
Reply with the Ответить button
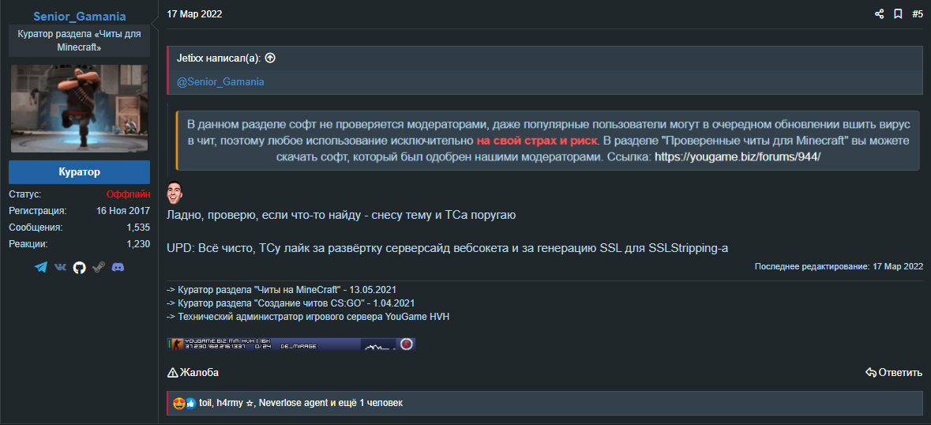coord(894,373)
